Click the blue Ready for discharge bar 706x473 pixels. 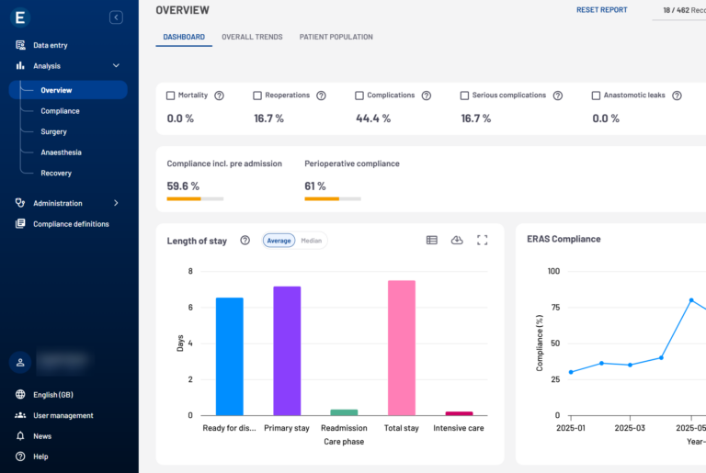(x=230, y=356)
